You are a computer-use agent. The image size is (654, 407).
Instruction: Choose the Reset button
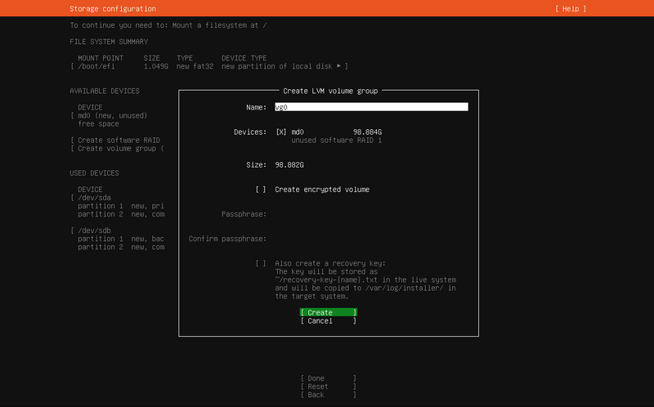[329, 387]
